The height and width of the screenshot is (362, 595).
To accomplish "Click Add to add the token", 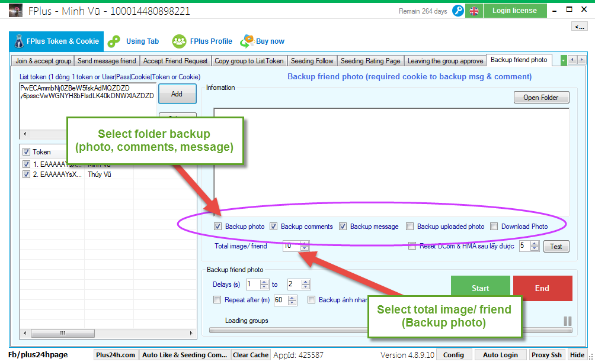I will [177, 94].
